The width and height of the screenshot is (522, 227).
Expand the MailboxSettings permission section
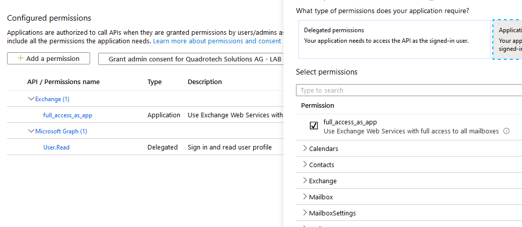pos(305,213)
